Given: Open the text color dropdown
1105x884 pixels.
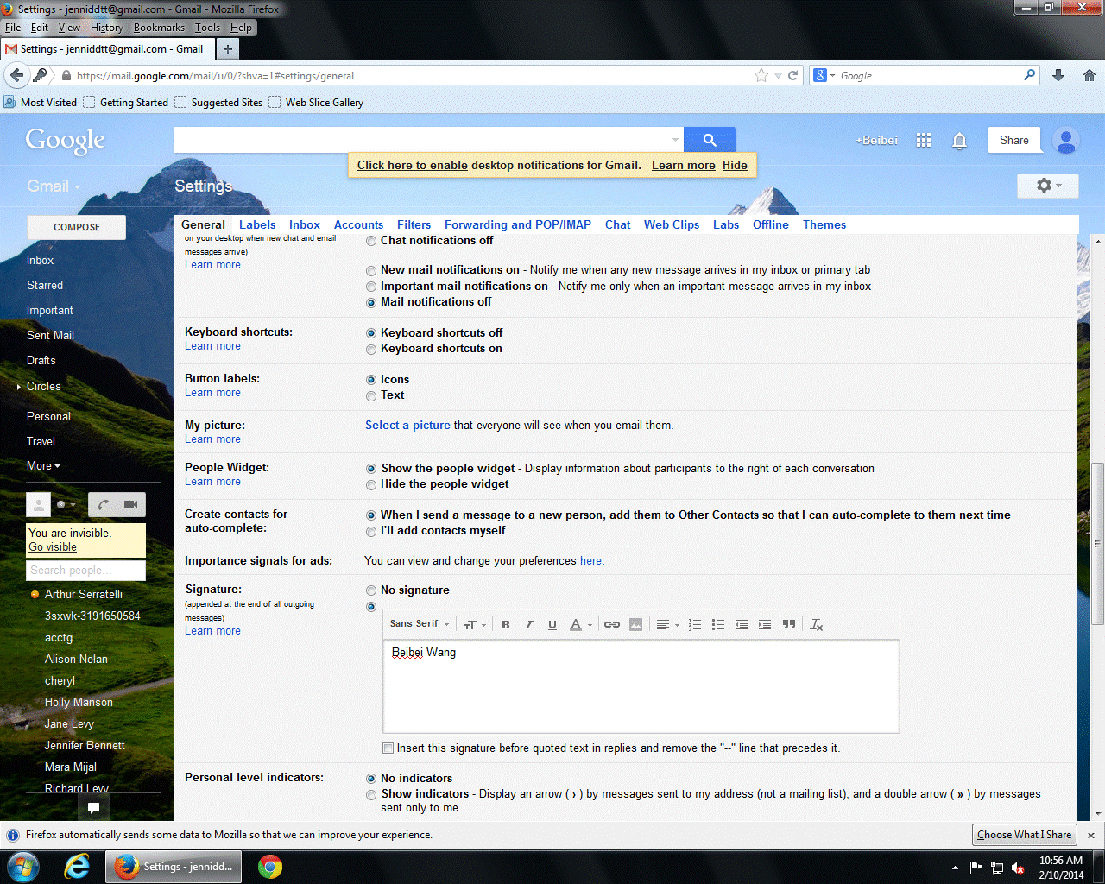Looking at the screenshot, I should (x=581, y=624).
